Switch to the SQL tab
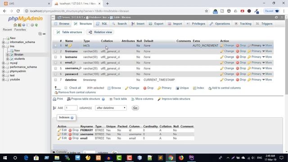 point(102,24)
